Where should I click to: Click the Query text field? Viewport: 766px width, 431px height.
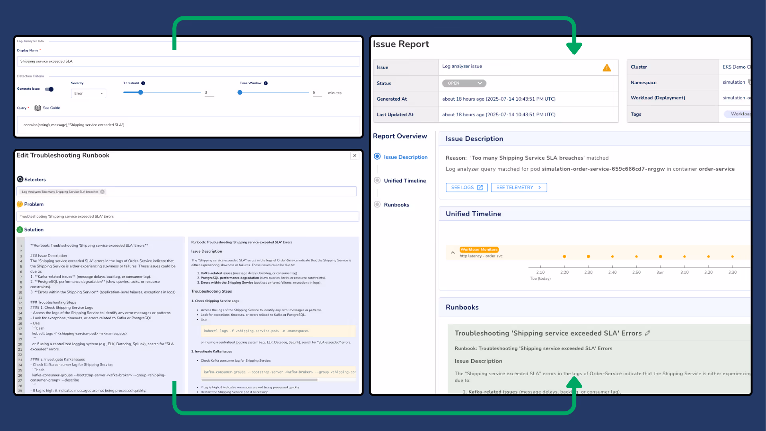coord(188,125)
